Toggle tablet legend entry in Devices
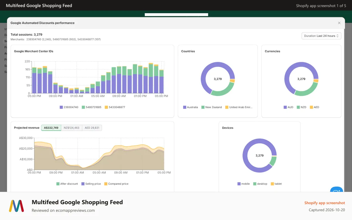Screen dimensions: 352x220 tap(276, 184)
